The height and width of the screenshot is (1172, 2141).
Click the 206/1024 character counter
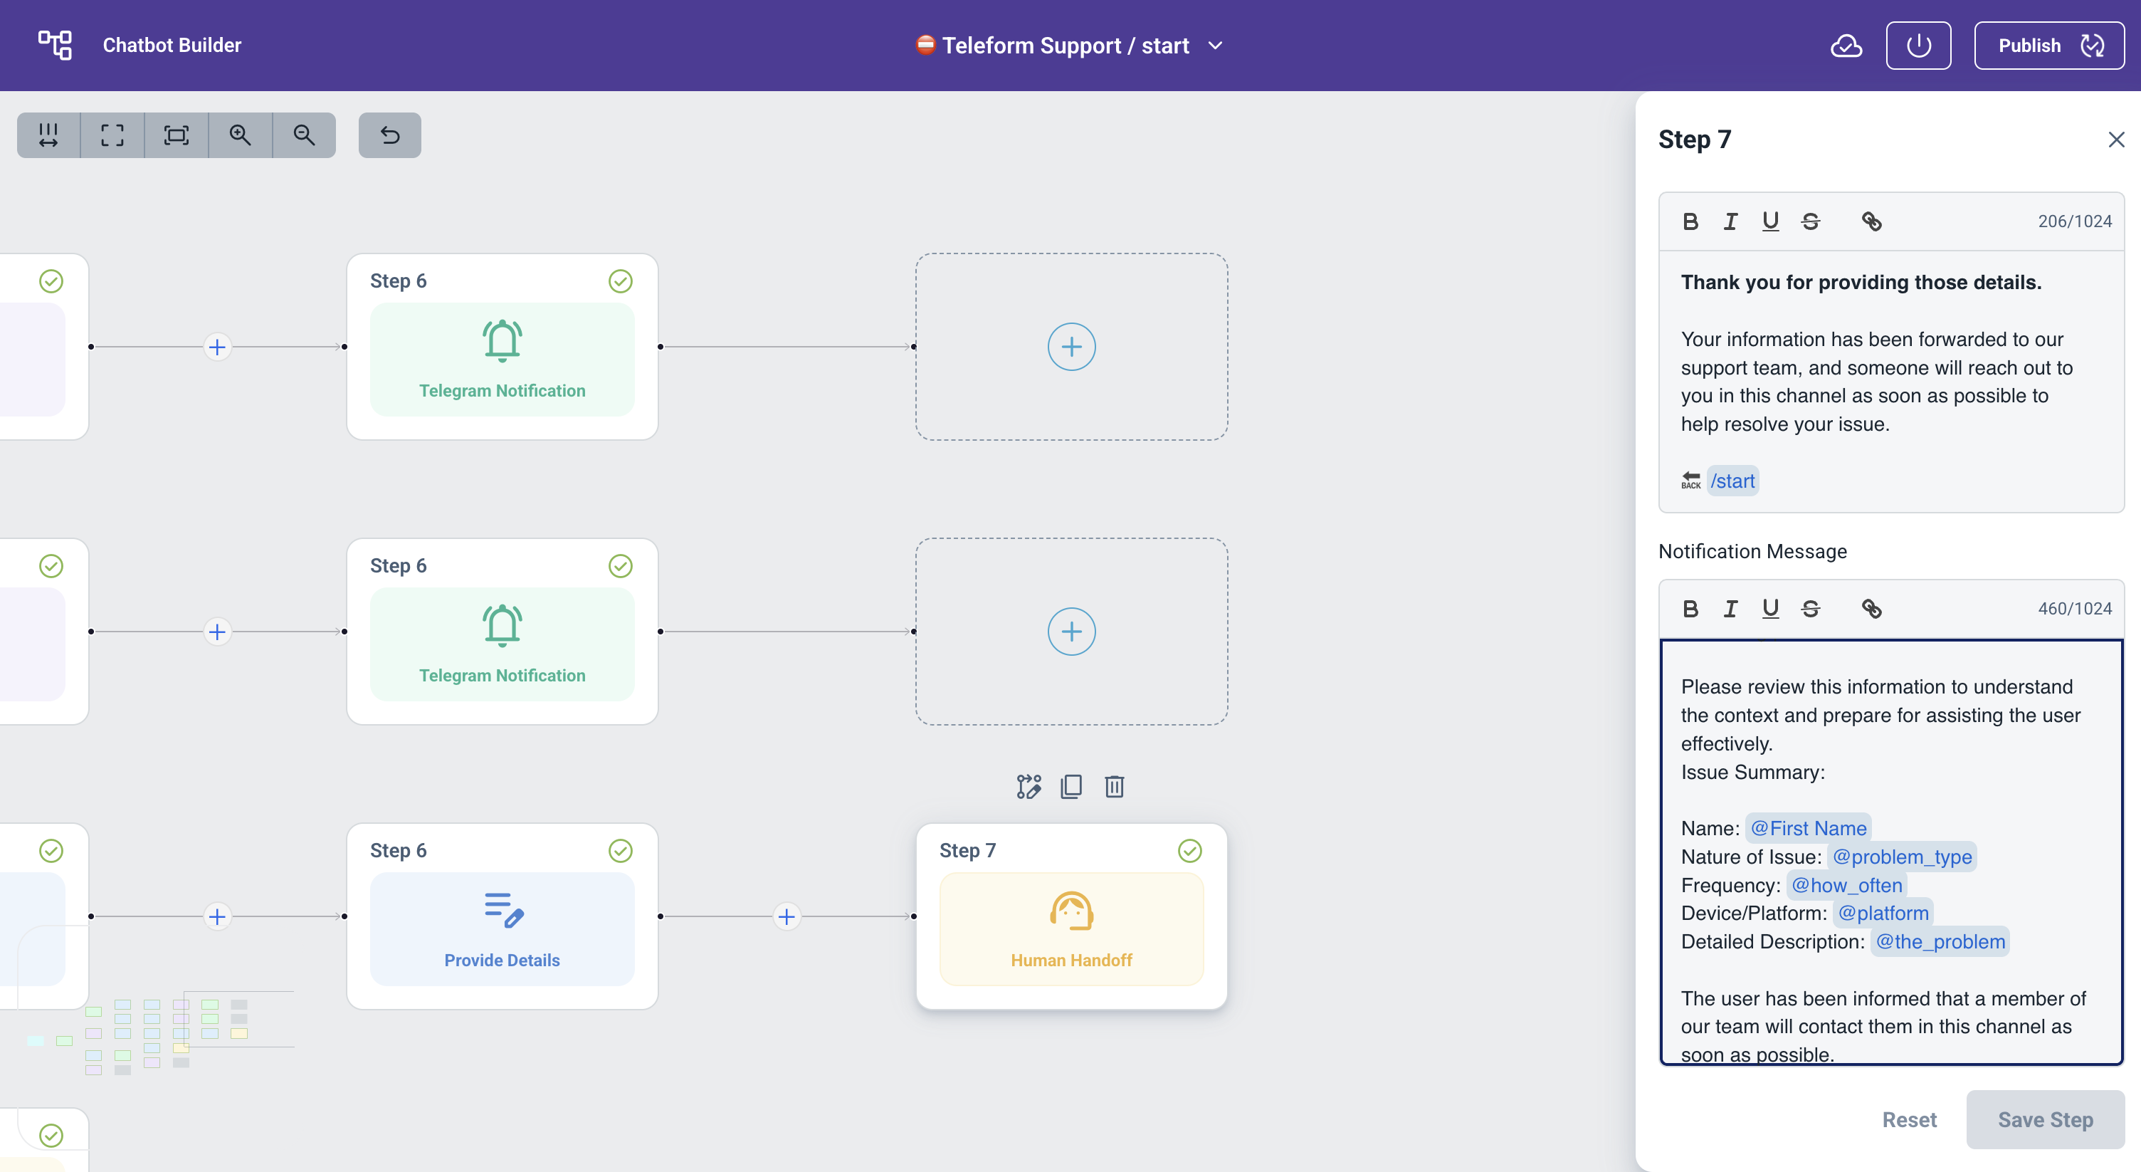pos(2075,221)
